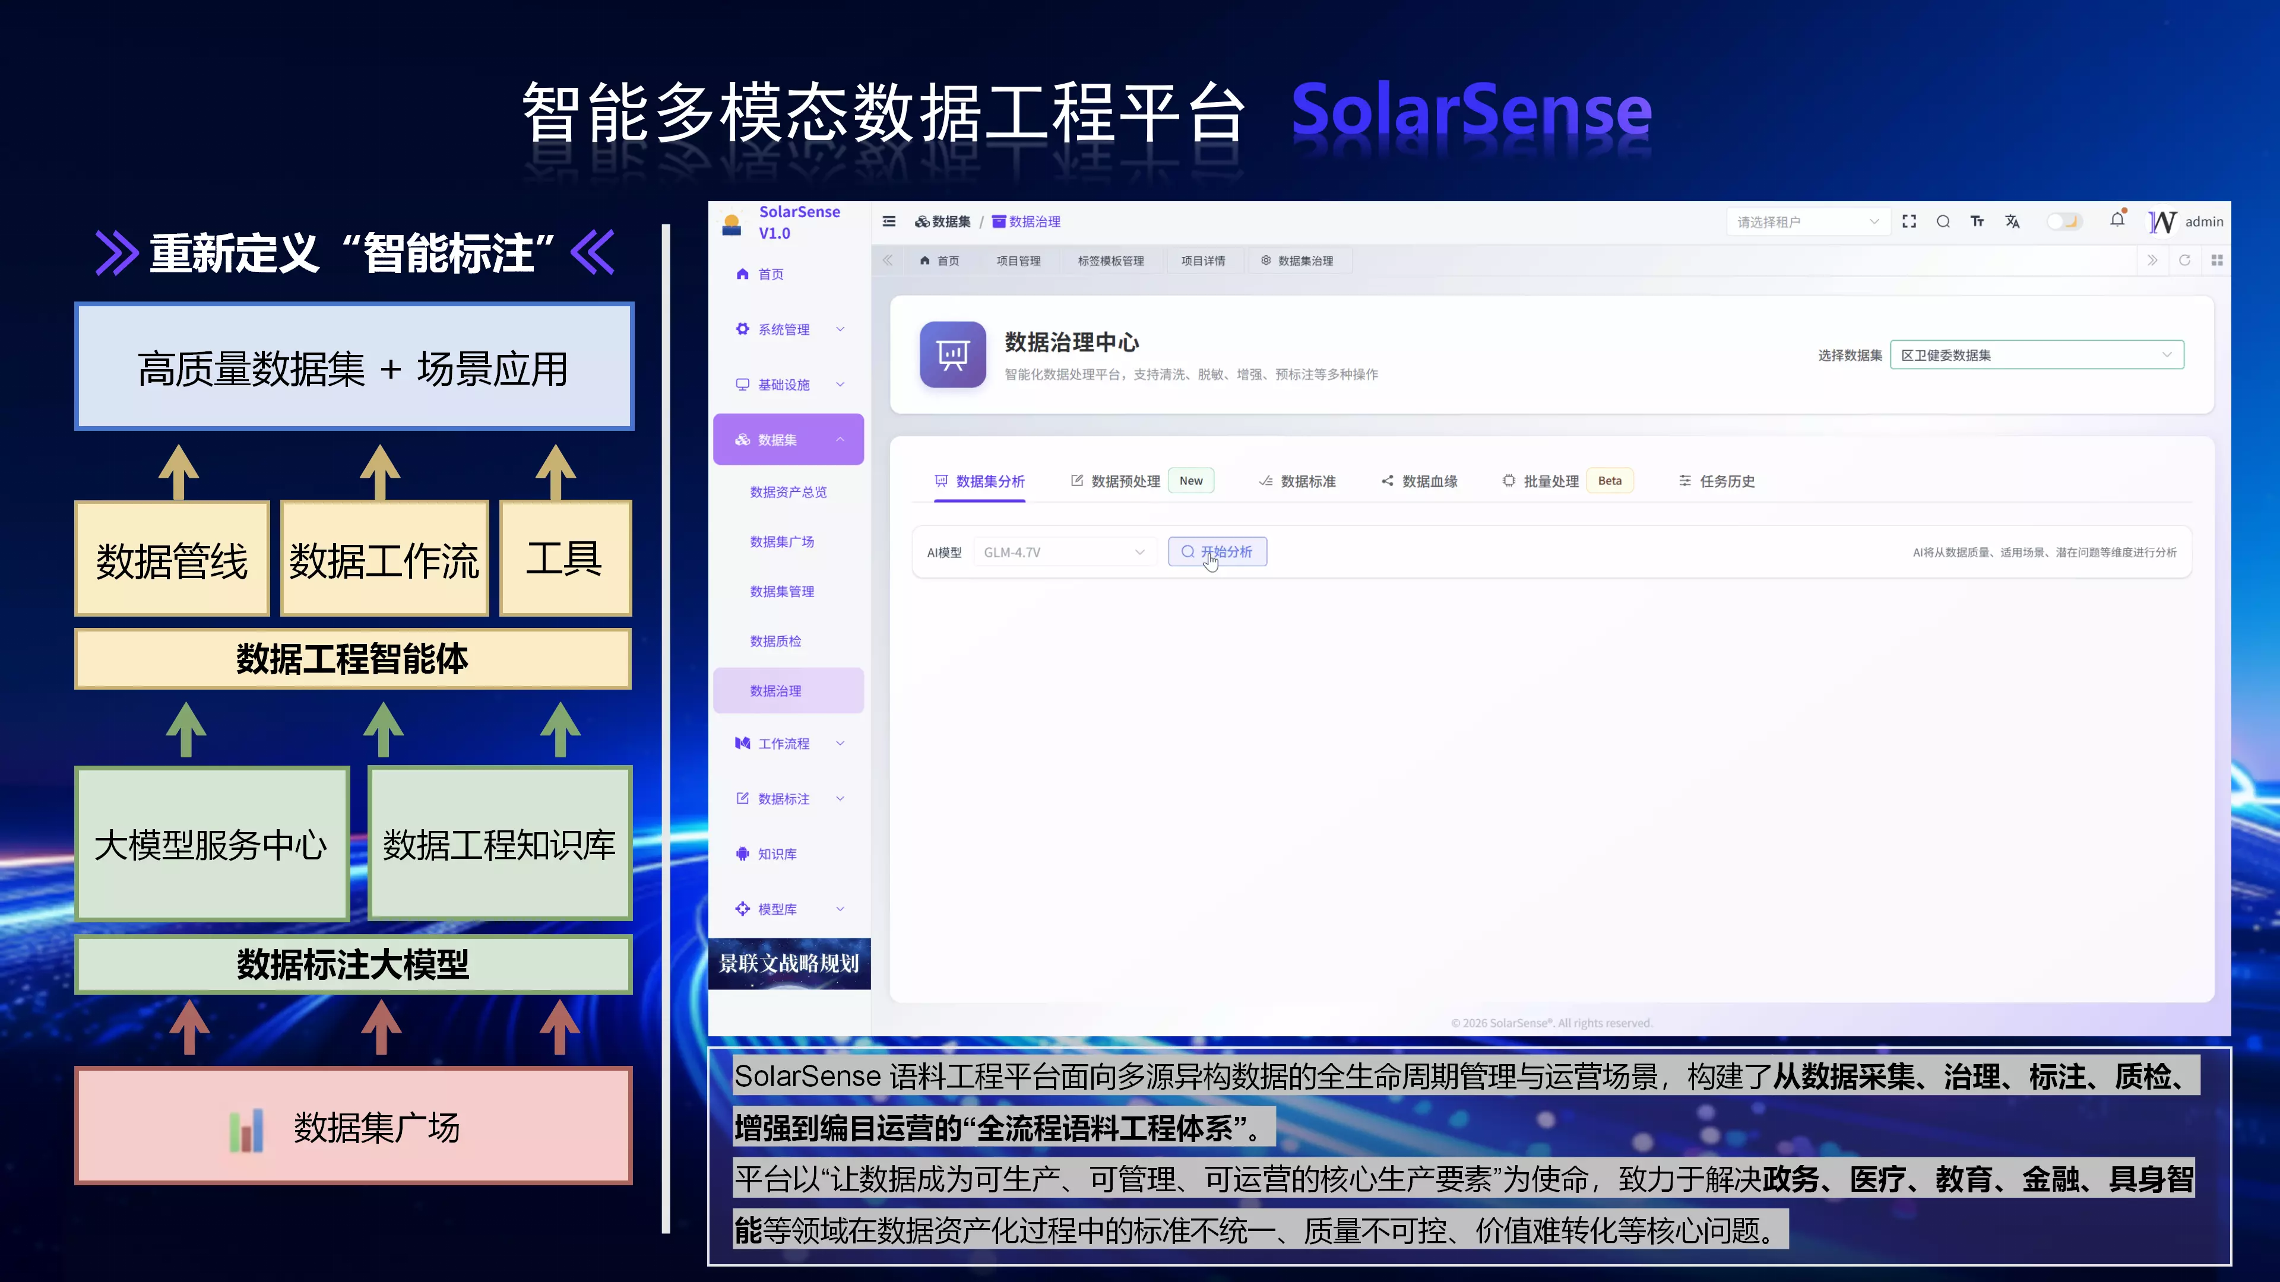
Task: Click the refresh icon in tab bar
Action: pyautogui.click(x=2184, y=260)
